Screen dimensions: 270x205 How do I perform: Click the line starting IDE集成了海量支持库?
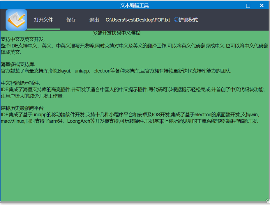point(133,90)
